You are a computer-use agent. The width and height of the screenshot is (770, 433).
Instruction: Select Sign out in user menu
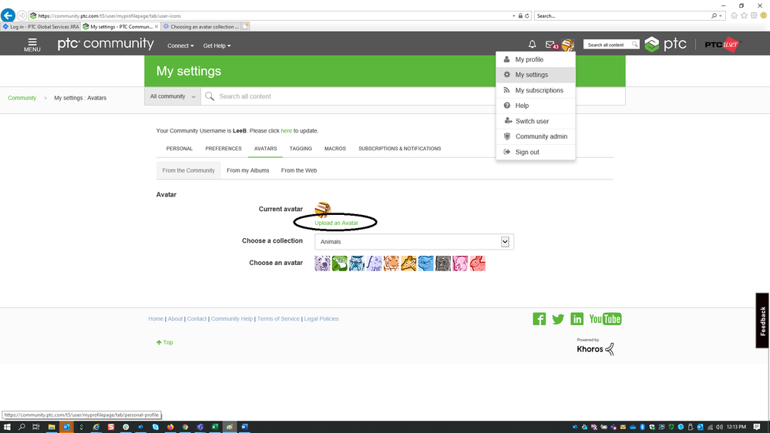[x=535, y=153]
